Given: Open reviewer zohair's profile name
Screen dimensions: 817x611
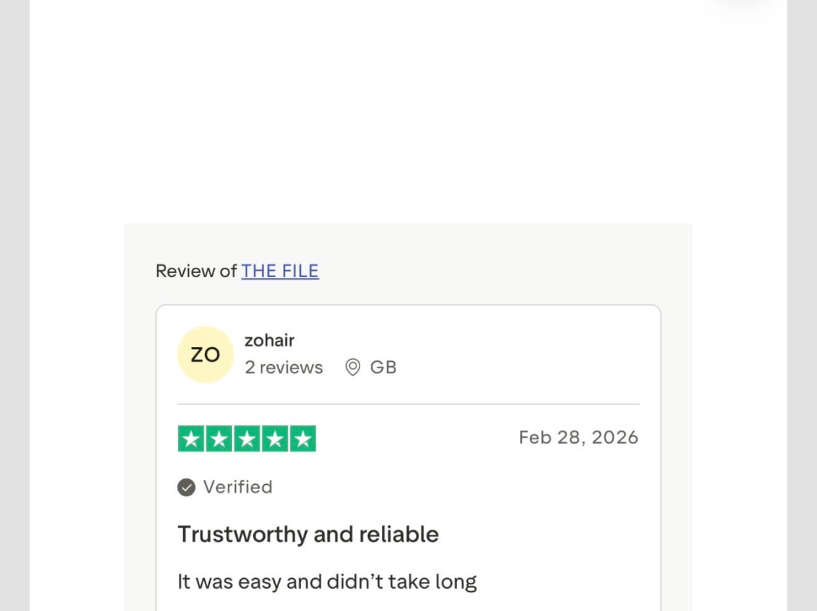Looking at the screenshot, I should pyautogui.click(x=269, y=340).
